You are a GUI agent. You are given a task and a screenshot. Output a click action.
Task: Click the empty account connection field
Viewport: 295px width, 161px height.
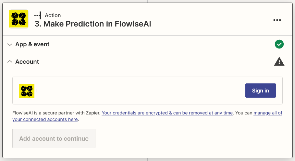pyautogui.click(x=140, y=91)
